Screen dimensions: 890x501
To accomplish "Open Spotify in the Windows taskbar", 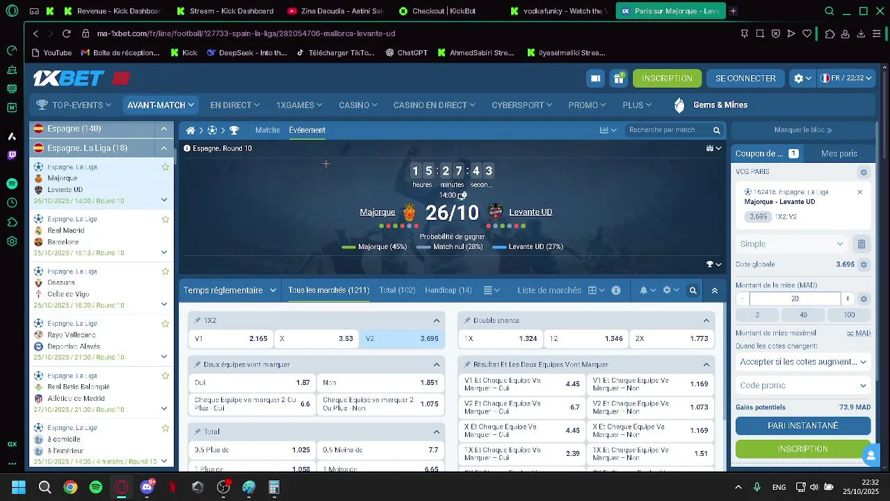I will point(96,487).
